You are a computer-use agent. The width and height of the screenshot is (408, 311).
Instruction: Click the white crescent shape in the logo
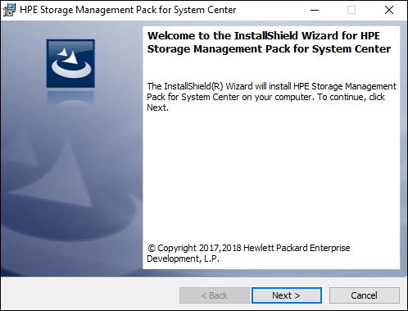click(71, 69)
